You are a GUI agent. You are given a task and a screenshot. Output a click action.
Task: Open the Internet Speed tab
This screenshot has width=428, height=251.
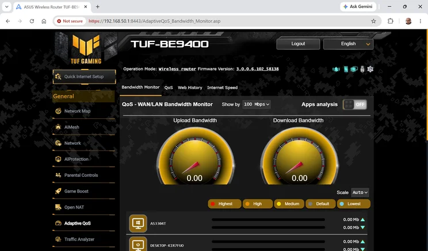[x=222, y=87]
